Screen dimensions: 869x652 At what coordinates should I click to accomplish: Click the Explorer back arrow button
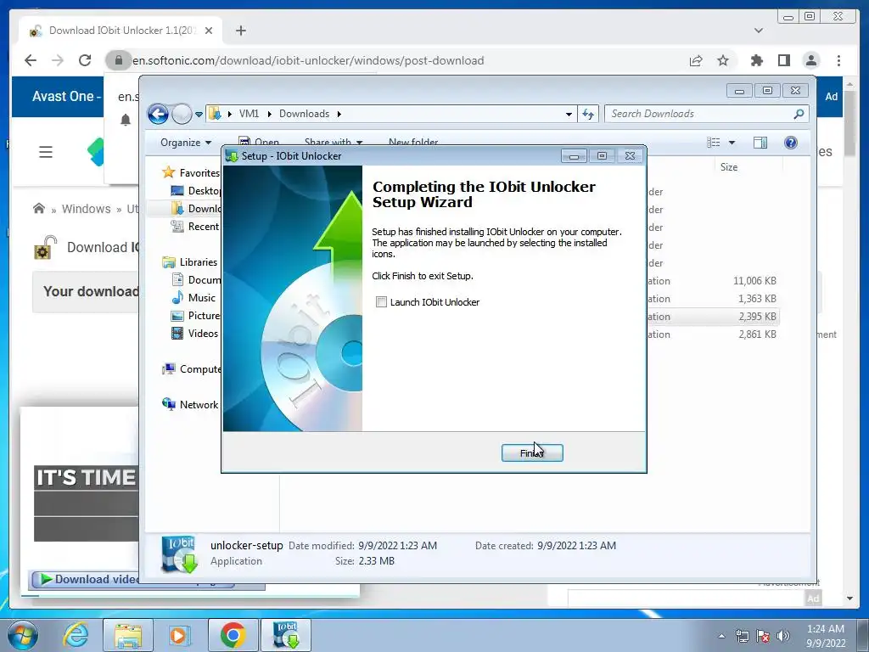pyautogui.click(x=158, y=115)
